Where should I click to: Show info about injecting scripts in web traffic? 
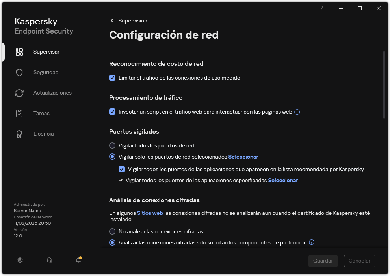tap(297, 112)
